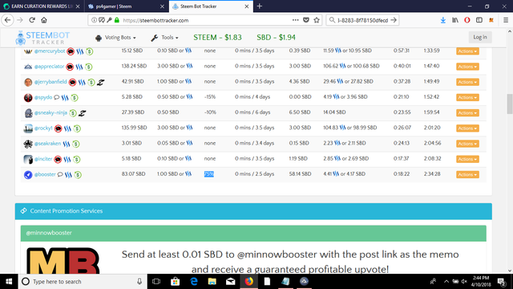Open File Explorer from taskbar
Screen dimensions: 513x289
coord(212,282)
